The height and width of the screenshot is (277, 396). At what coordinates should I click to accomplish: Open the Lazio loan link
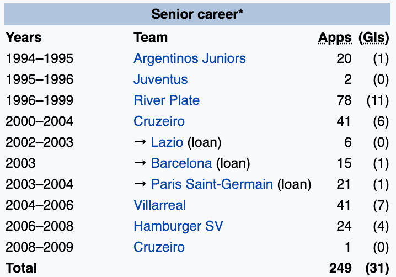click(167, 142)
